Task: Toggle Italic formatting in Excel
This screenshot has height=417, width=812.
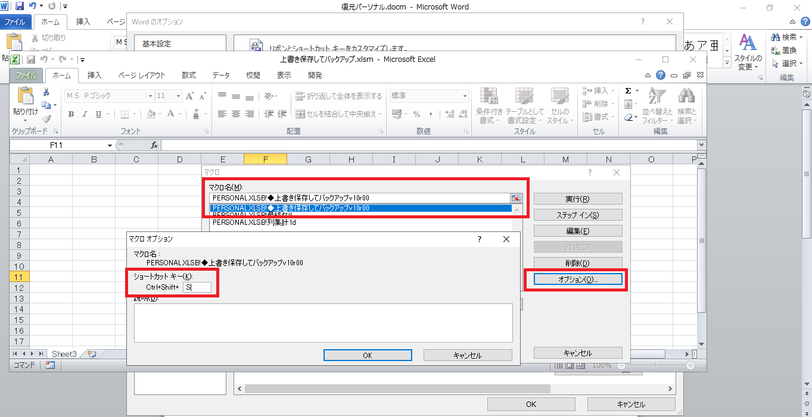Action: pyautogui.click(x=85, y=114)
